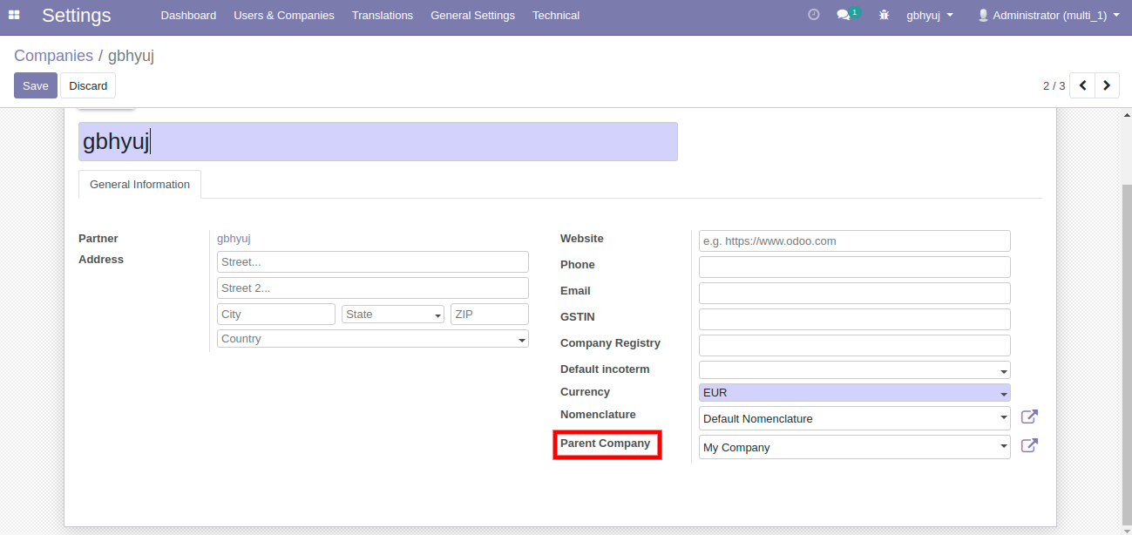Click the Website input field

[x=854, y=241]
